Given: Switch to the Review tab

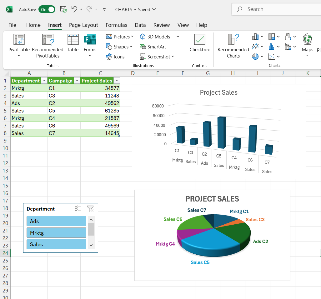Looking at the screenshot, I should tap(162, 25).
